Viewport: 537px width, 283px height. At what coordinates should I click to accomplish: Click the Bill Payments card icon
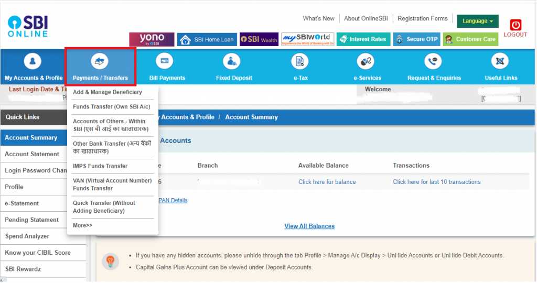point(164,61)
